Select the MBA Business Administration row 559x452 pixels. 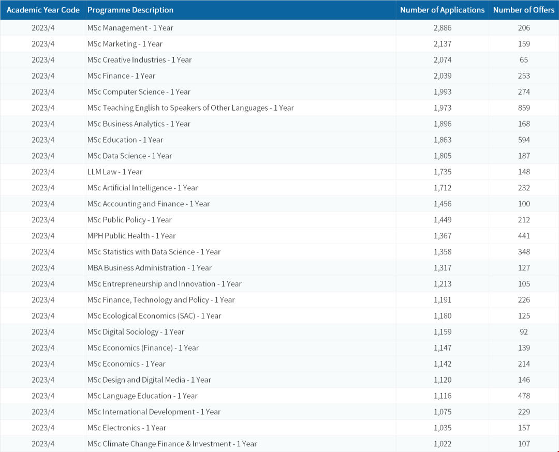click(x=150, y=268)
